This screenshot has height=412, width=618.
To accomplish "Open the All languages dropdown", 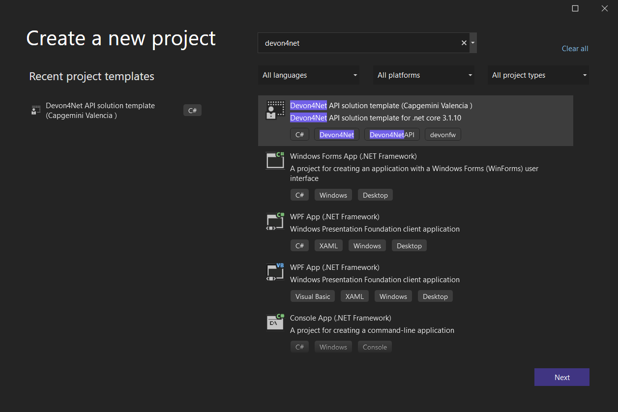I will pyautogui.click(x=309, y=75).
